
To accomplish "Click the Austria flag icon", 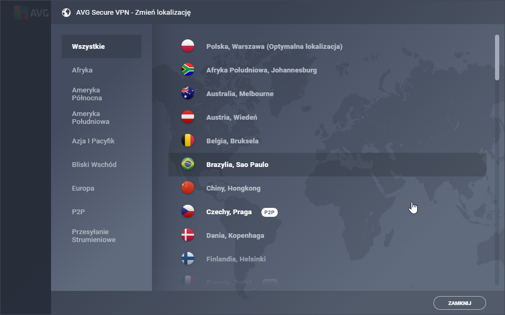I will [x=188, y=118].
